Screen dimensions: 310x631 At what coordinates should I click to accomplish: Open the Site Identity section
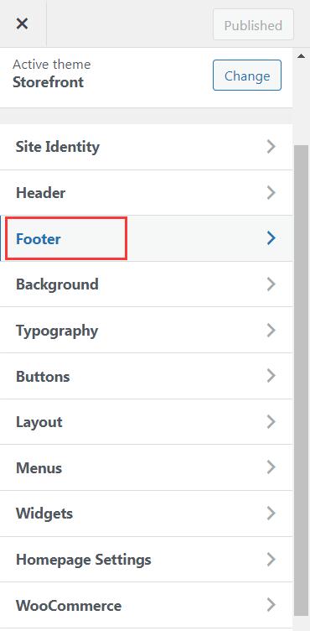[x=147, y=147]
